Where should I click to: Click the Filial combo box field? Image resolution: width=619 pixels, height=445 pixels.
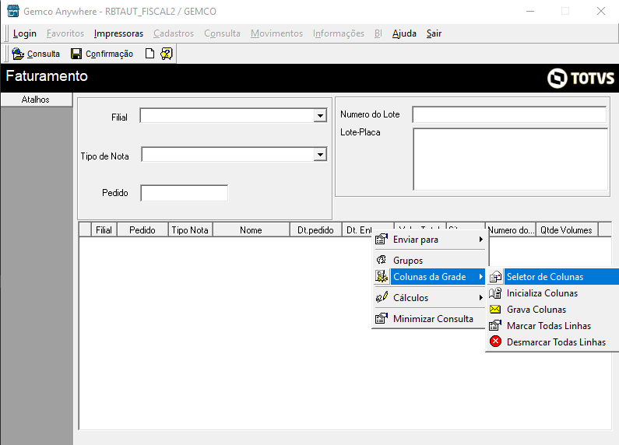pos(234,116)
